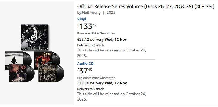The width and height of the screenshot is (218, 107).
Task: Click the £133.32 Vinyl price
Action: tap(87, 26)
